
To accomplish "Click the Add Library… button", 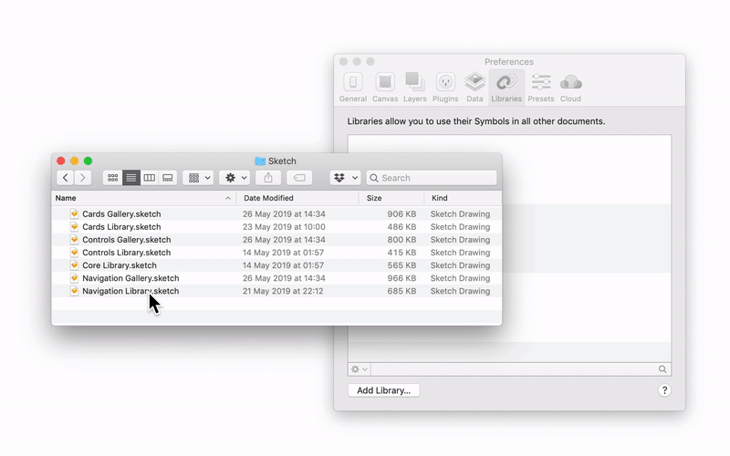I will 383,390.
